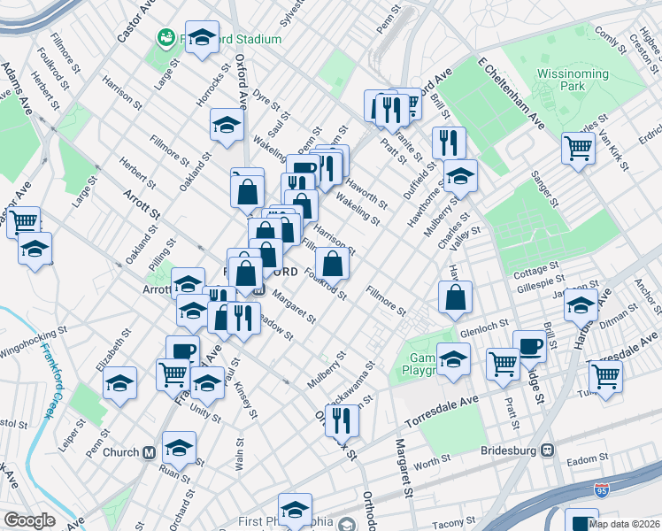The height and width of the screenshot is (531, 662).
Task: Select the school marker beside Oxford Ave
Action: tap(227, 125)
